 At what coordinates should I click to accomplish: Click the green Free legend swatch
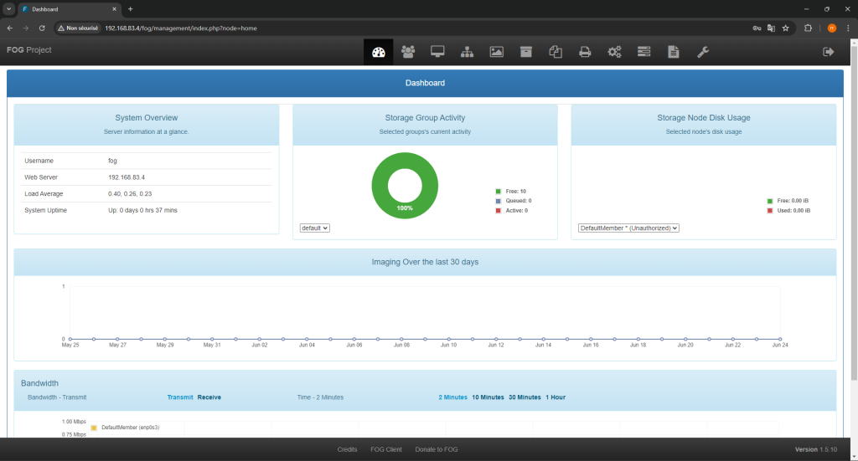tap(498, 192)
